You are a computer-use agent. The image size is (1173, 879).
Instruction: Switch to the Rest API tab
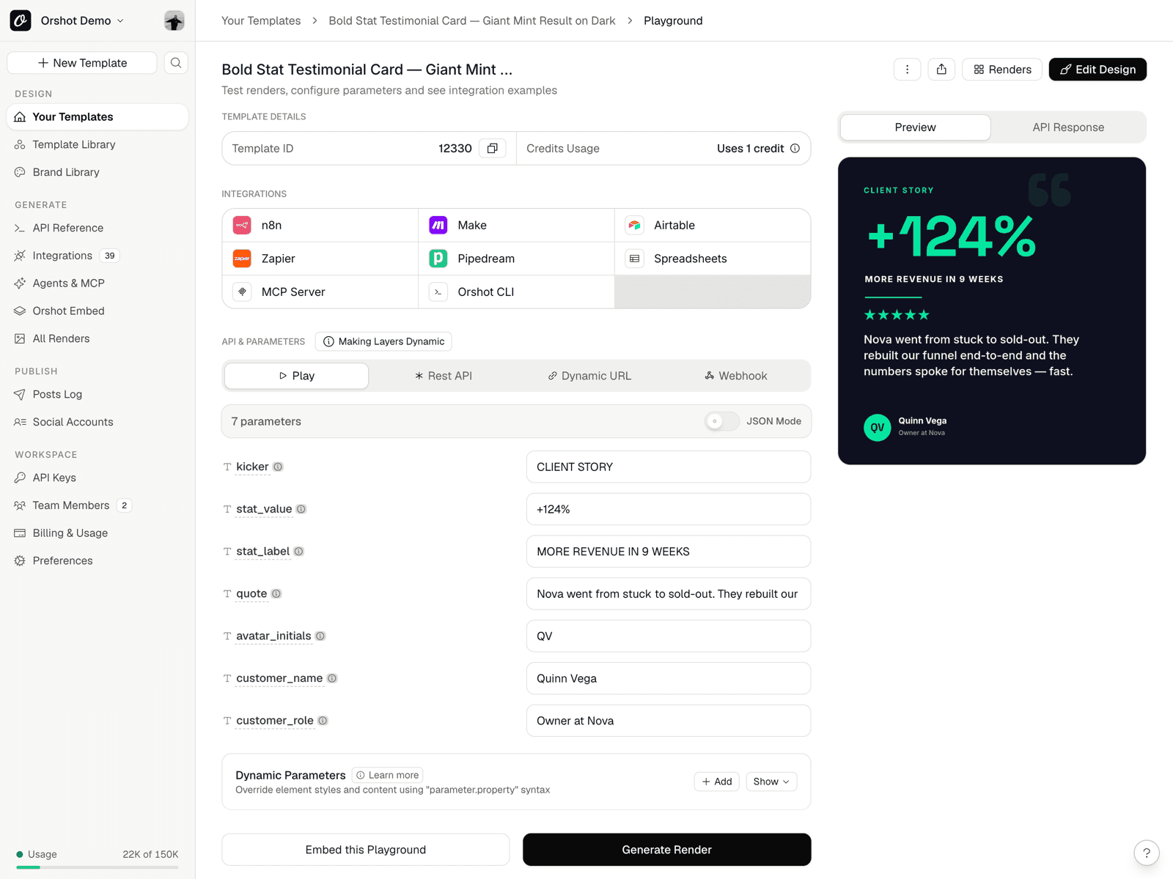(443, 376)
